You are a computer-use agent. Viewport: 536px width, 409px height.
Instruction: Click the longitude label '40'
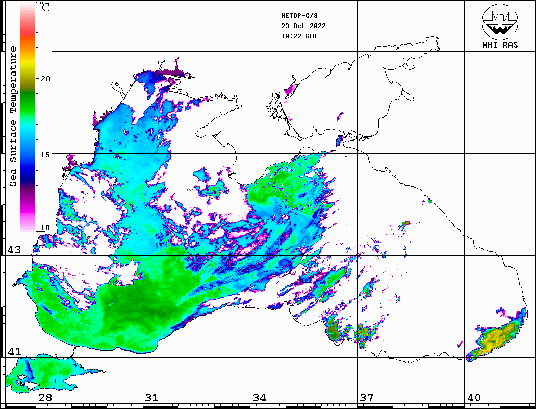tap(474, 398)
